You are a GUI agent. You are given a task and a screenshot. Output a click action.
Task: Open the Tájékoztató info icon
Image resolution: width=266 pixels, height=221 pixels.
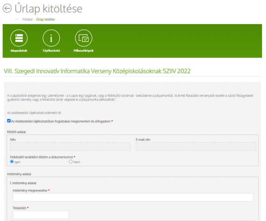click(x=51, y=38)
